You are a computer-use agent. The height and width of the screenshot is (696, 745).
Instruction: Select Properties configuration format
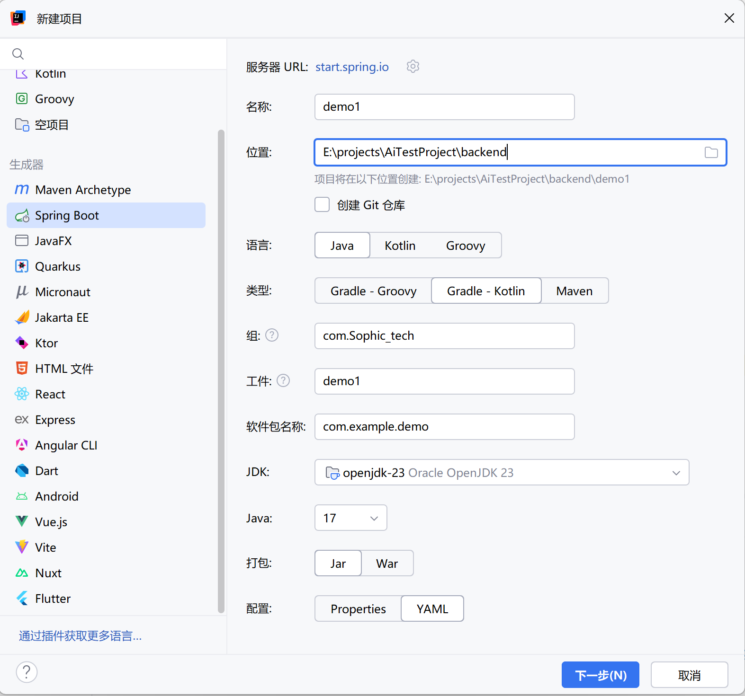[358, 608]
